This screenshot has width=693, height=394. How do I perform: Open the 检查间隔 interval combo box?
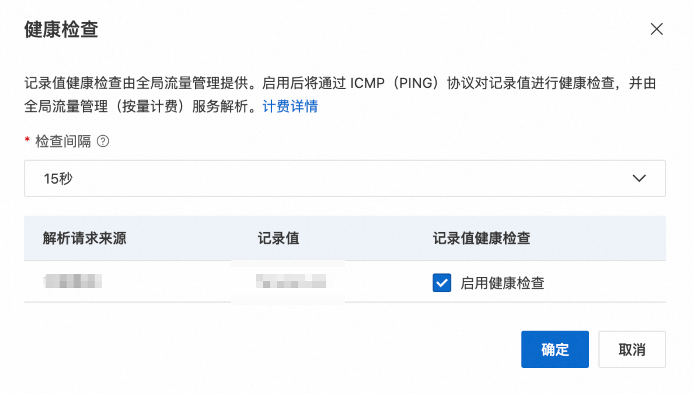pos(344,178)
